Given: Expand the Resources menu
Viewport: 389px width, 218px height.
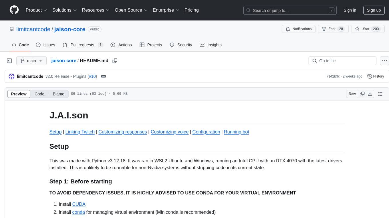Looking at the screenshot, I should (x=96, y=10).
